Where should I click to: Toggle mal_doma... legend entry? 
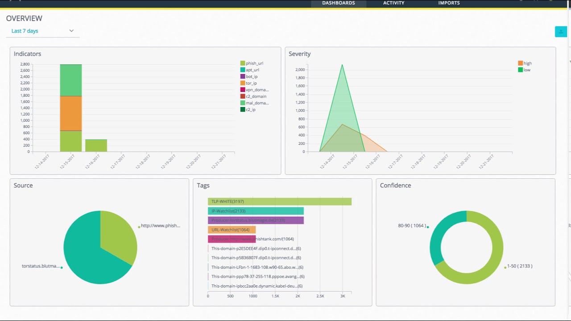(255, 103)
